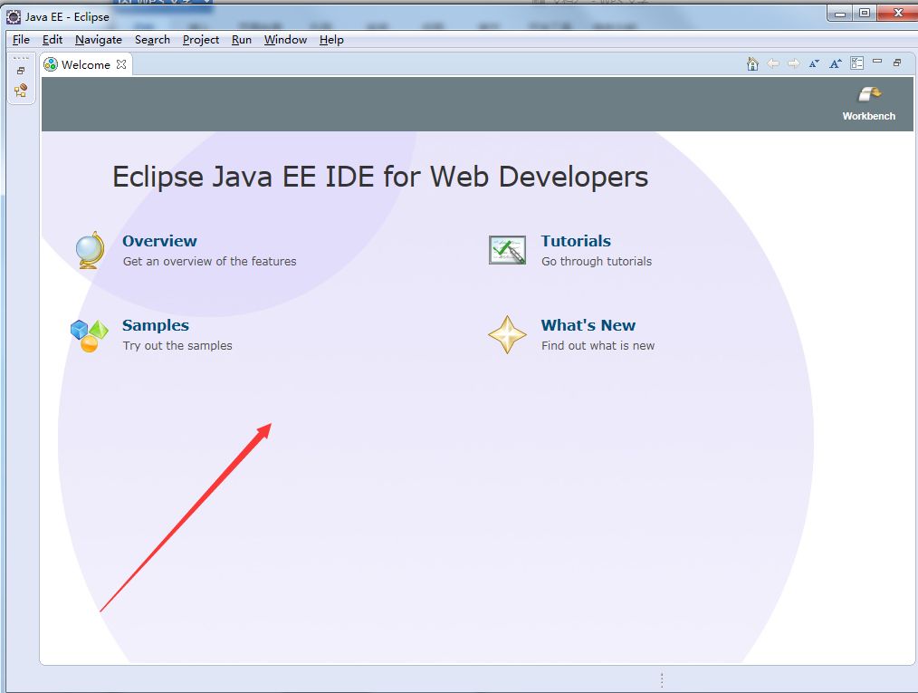Select the Java EE perspective icon in sidebar
This screenshot has height=693, width=918.
[x=21, y=91]
